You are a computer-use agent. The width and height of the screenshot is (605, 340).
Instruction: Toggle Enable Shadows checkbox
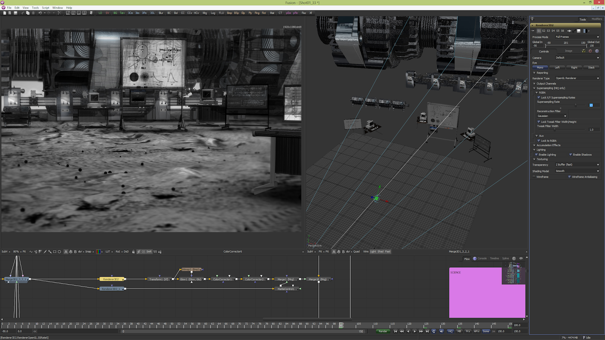[571, 155]
